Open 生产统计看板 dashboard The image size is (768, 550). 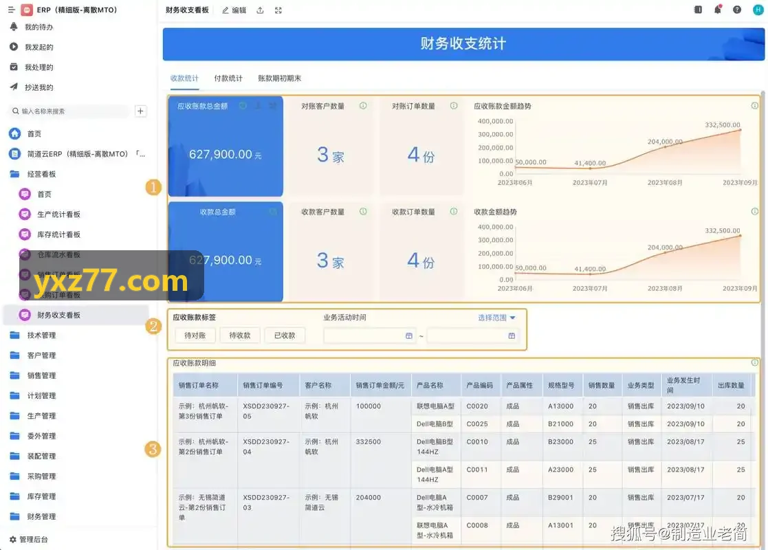click(x=50, y=214)
